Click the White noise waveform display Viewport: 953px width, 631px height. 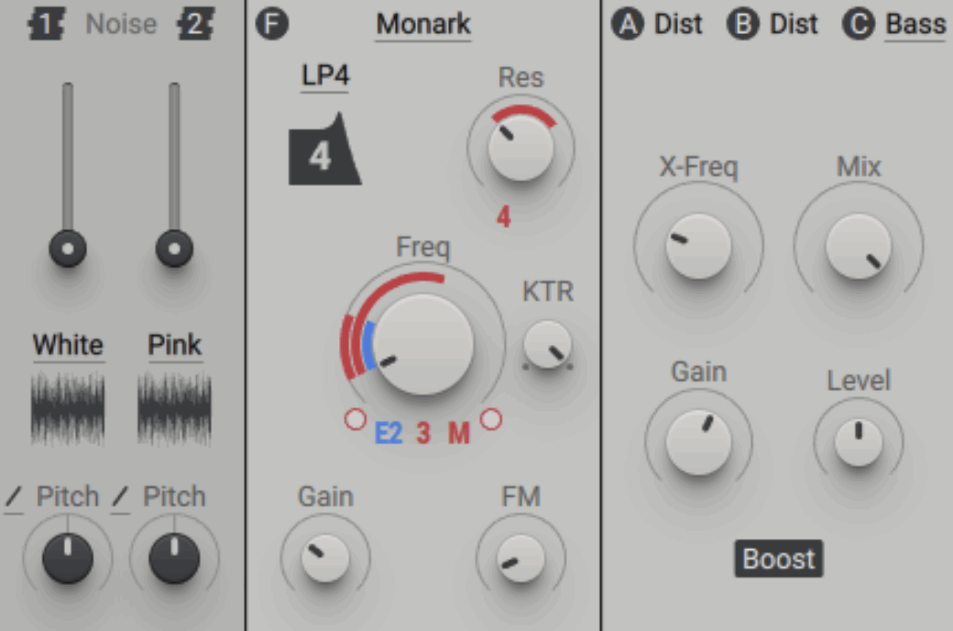tap(68, 408)
